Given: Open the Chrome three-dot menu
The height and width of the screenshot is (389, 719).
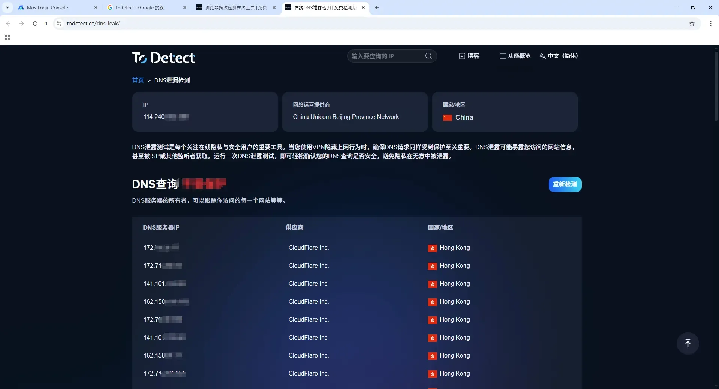Looking at the screenshot, I should [x=711, y=23].
